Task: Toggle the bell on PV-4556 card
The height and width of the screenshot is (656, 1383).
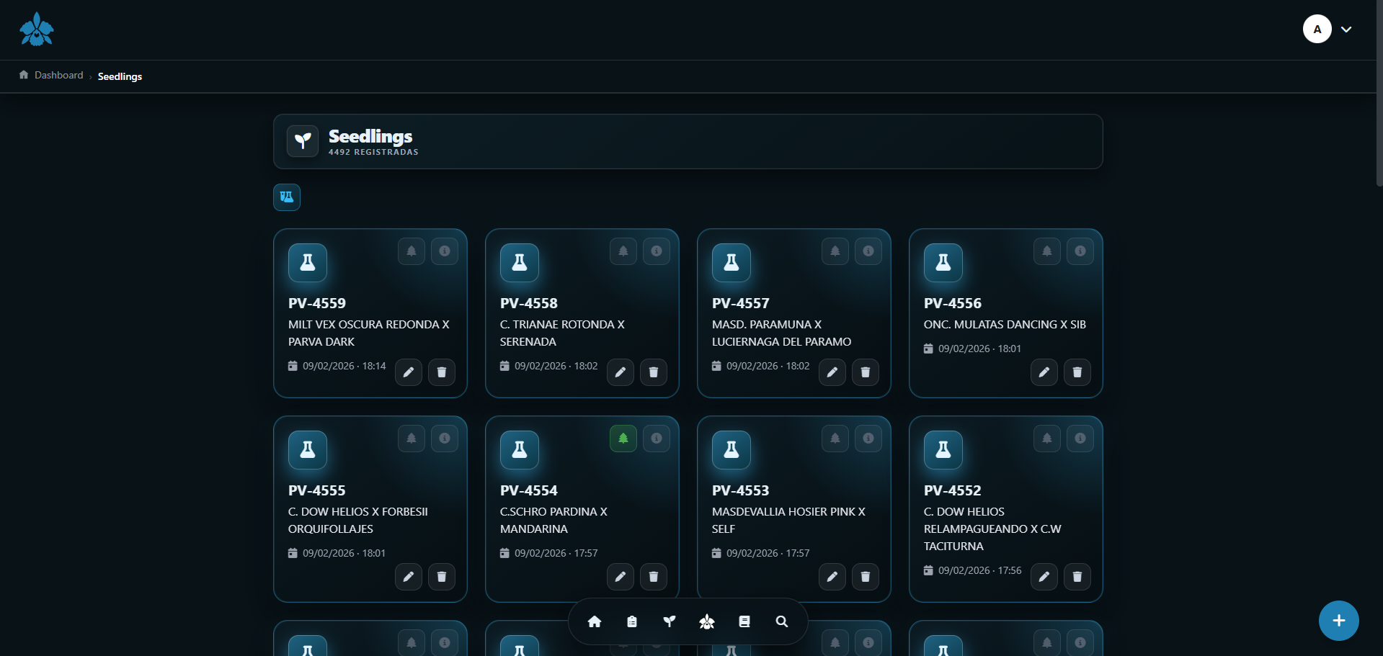Action: point(1047,251)
